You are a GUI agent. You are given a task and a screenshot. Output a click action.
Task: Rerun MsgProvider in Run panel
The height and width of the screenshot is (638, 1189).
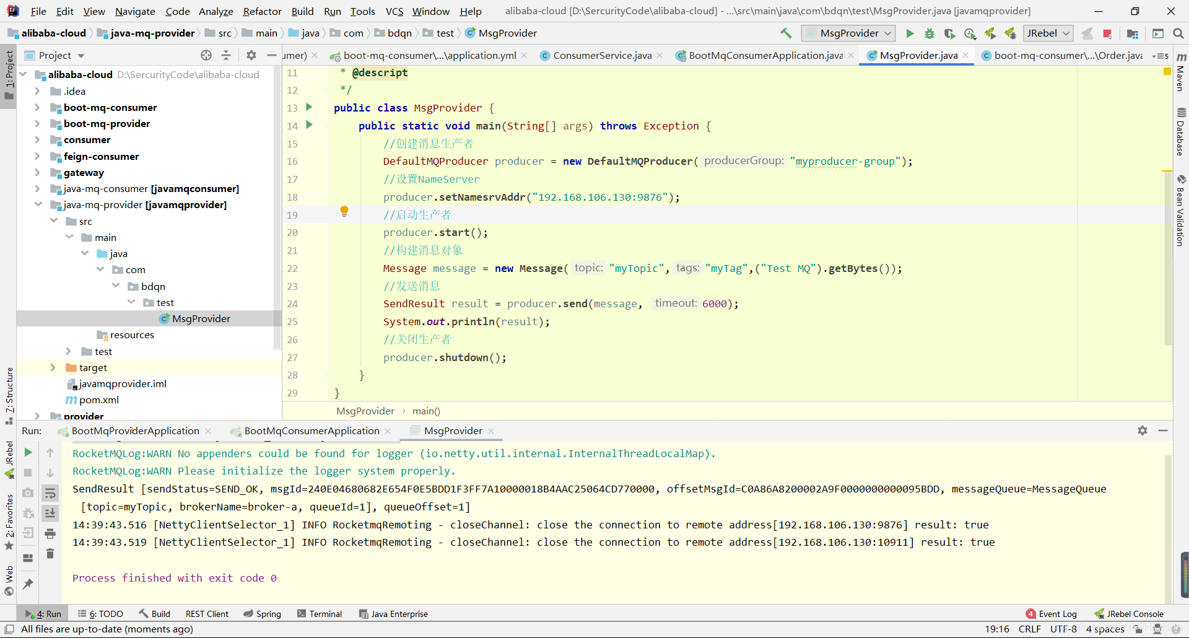pyautogui.click(x=28, y=453)
